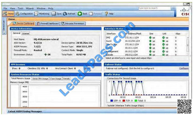Click the management link status up icon
193x115 pixels.
[164, 51]
